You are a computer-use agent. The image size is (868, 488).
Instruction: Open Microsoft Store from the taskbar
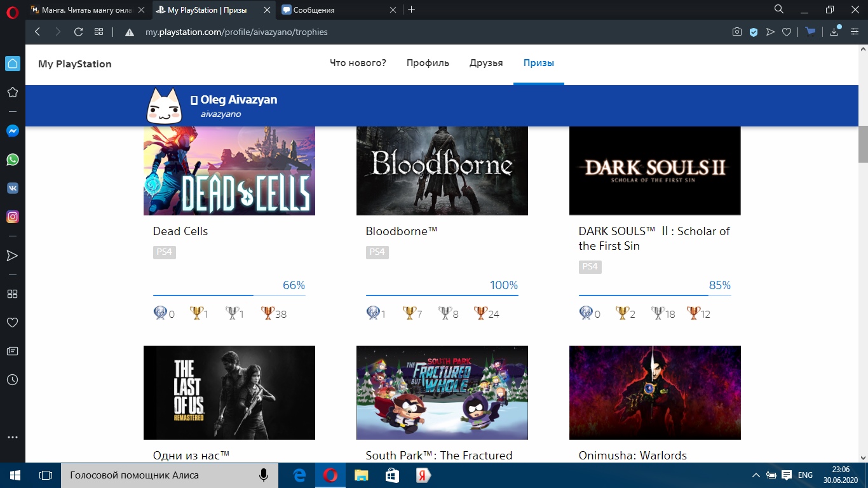[392, 475]
